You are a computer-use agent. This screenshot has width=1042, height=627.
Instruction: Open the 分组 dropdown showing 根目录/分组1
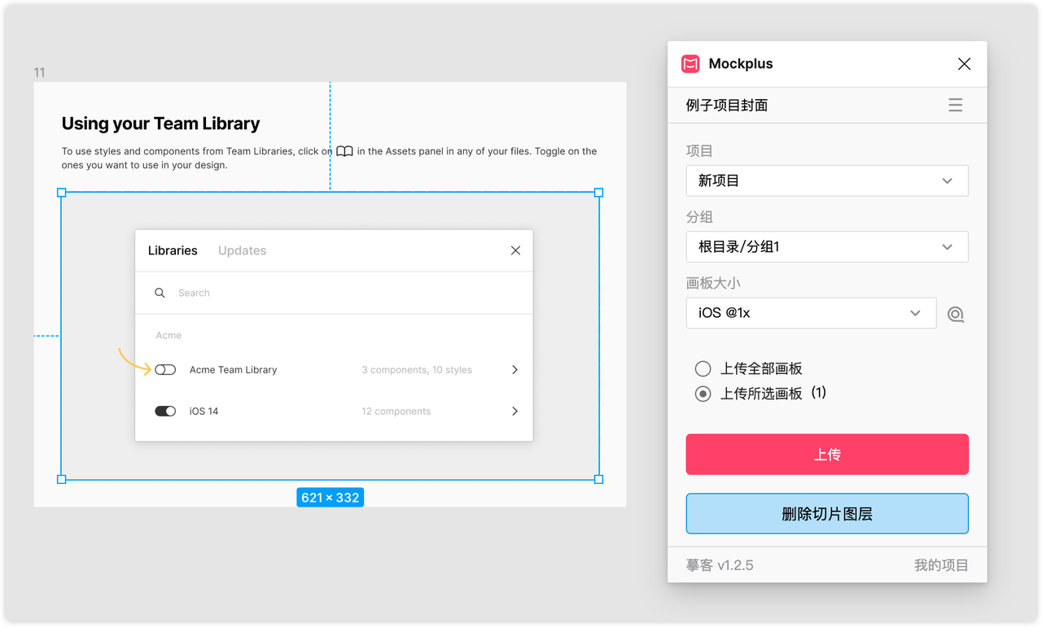(827, 246)
